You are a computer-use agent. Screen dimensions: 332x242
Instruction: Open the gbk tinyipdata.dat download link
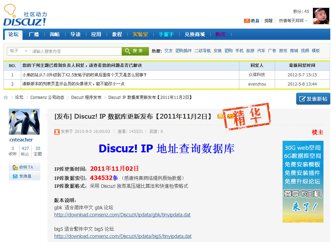122,215
